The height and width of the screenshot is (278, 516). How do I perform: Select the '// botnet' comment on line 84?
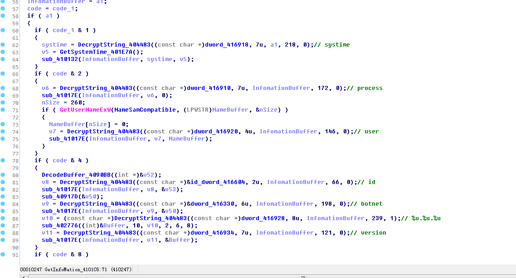coord(367,204)
